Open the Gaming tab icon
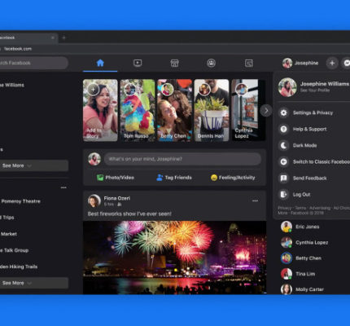 [x=248, y=63]
